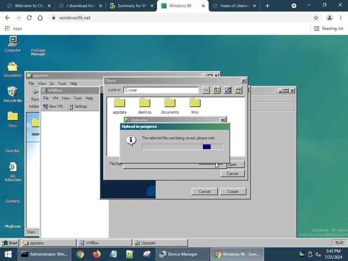The width and height of the screenshot is (348, 261).
Task: Open Package Manager desktop shortcut
Action: click(38, 52)
